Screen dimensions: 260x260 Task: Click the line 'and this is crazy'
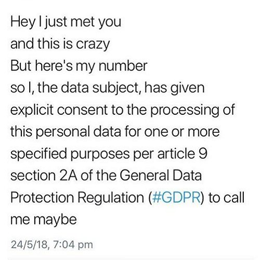60,45
